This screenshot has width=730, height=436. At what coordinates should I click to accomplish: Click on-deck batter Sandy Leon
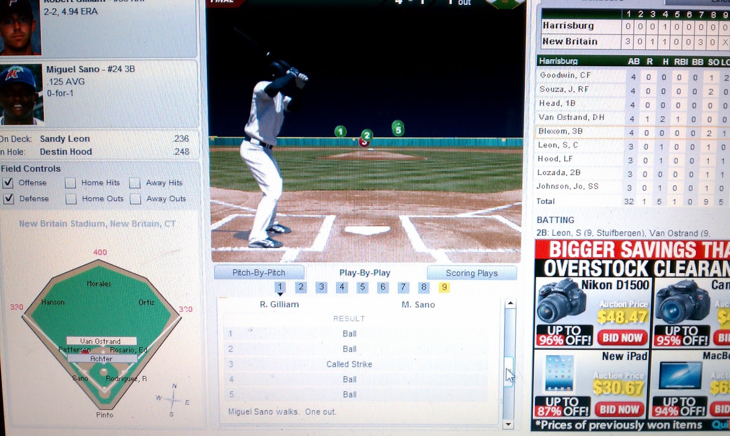click(65, 139)
